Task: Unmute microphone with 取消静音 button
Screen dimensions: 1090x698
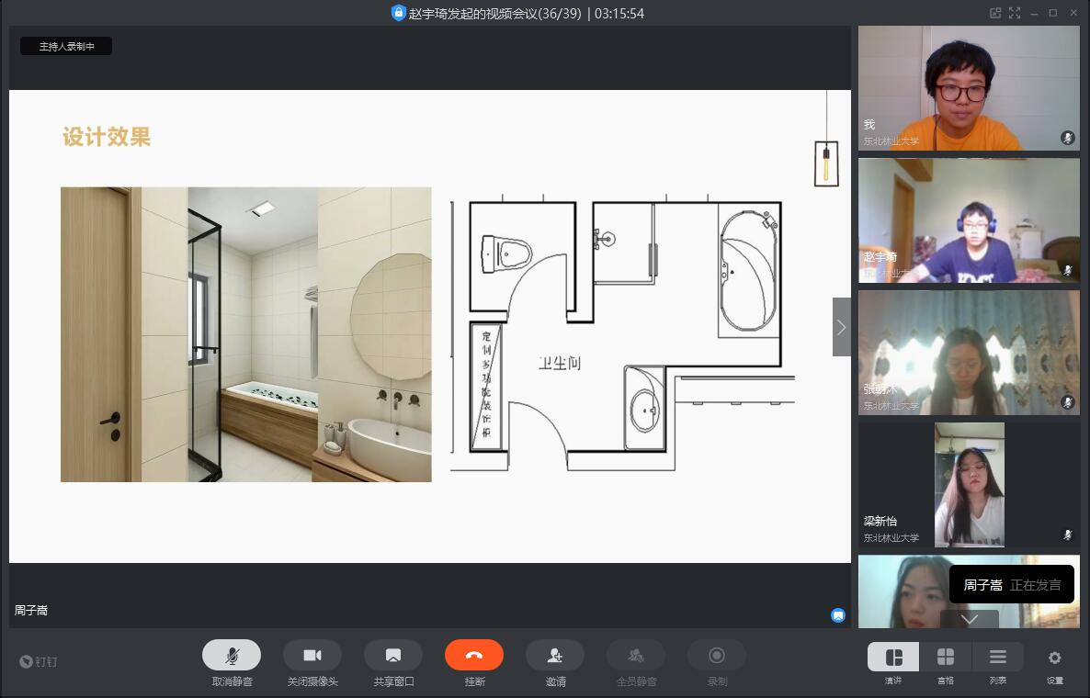Action: [x=232, y=656]
